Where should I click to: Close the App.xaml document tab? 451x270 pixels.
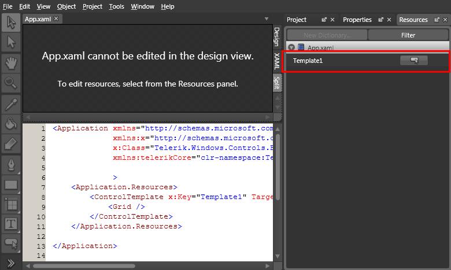coord(56,18)
